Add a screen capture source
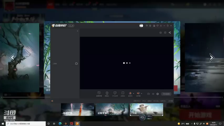 (x=99, y=94)
